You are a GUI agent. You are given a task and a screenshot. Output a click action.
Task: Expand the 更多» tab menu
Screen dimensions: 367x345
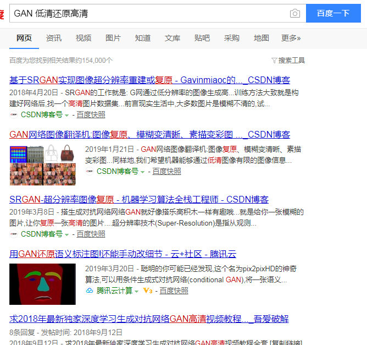click(291, 38)
